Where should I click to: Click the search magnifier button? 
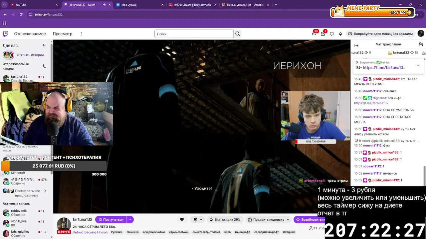tap(237, 34)
